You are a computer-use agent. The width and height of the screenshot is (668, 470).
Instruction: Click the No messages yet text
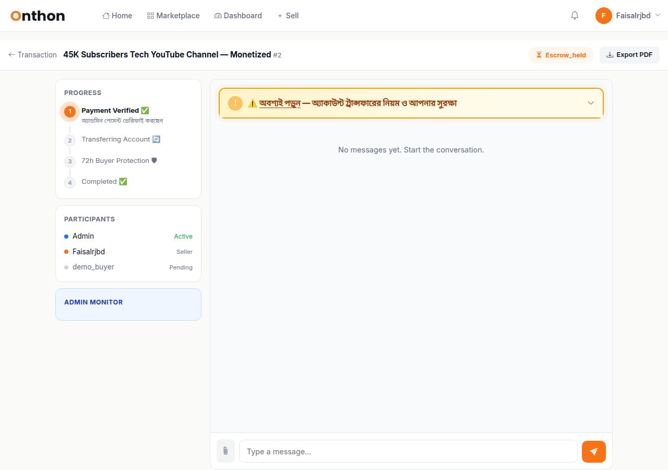[411, 150]
